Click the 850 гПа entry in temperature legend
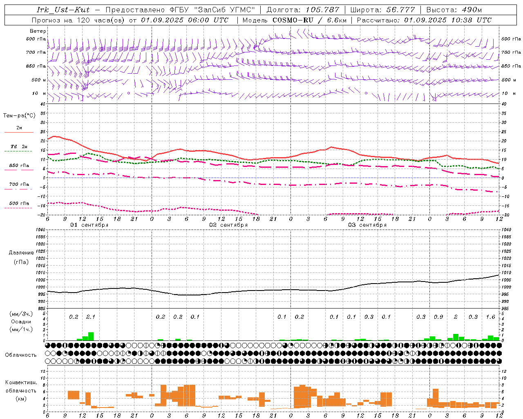Screen dimensions: 523x419 click(19, 165)
